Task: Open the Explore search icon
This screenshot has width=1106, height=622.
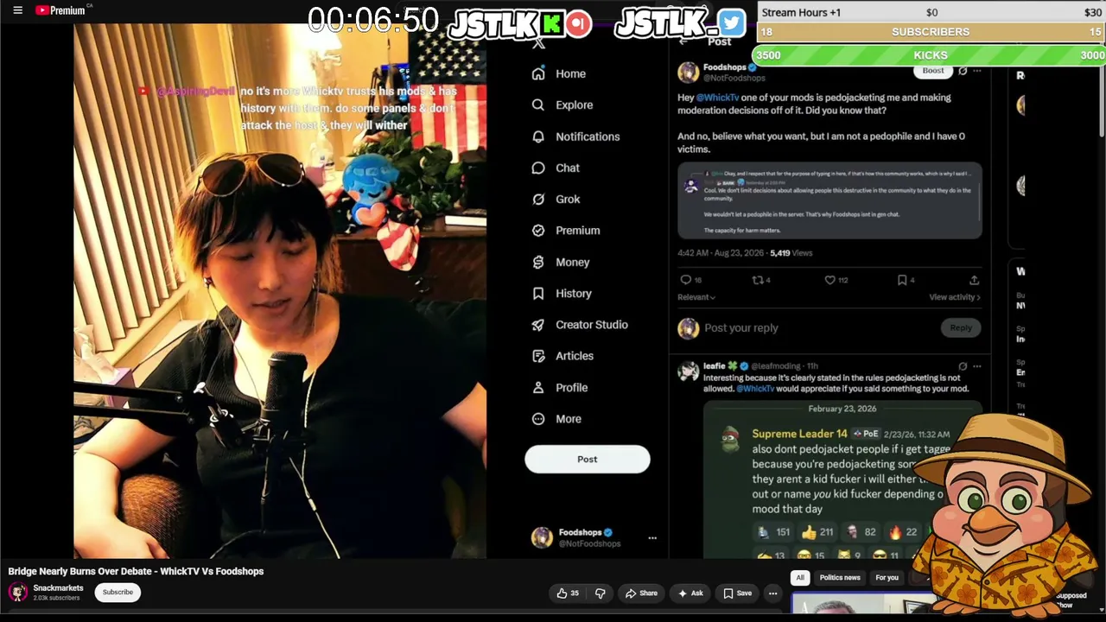Action: 538,105
